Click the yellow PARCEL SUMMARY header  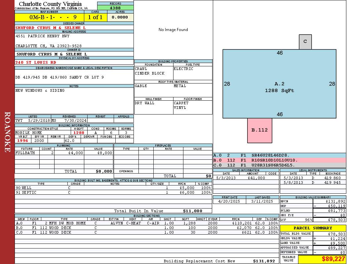(313, 228)
